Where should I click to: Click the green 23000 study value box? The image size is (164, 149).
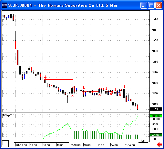coord(156,116)
